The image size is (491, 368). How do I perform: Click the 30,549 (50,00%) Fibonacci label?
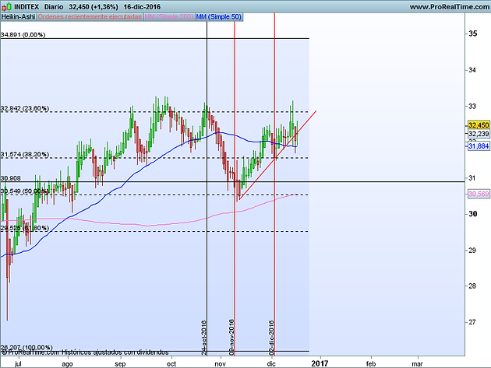25,191
